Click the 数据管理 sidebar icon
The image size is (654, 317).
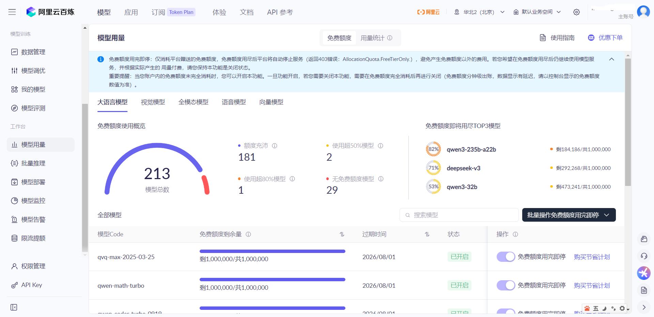14,52
